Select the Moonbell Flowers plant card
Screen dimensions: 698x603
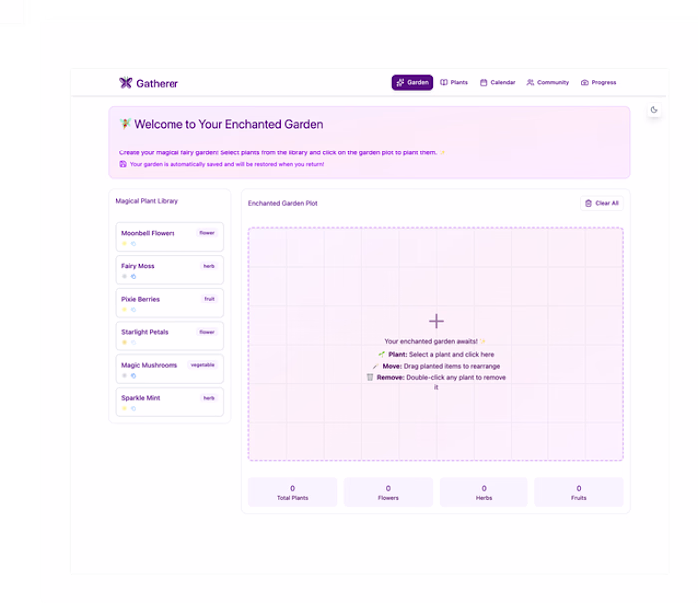[x=170, y=237]
